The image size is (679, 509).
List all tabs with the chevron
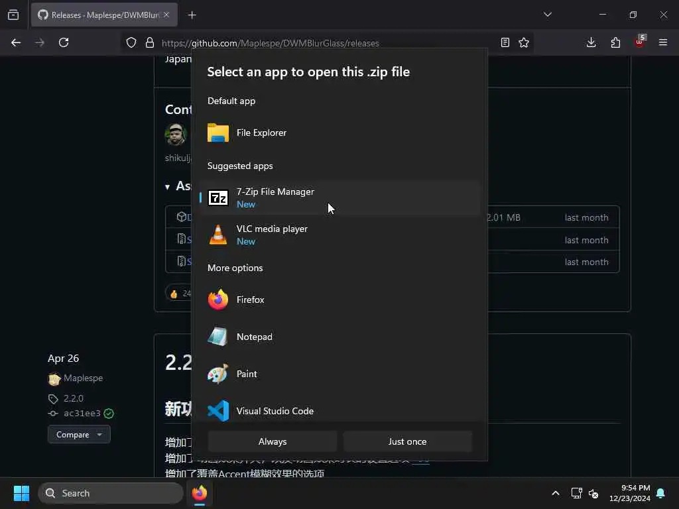click(x=547, y=15)
